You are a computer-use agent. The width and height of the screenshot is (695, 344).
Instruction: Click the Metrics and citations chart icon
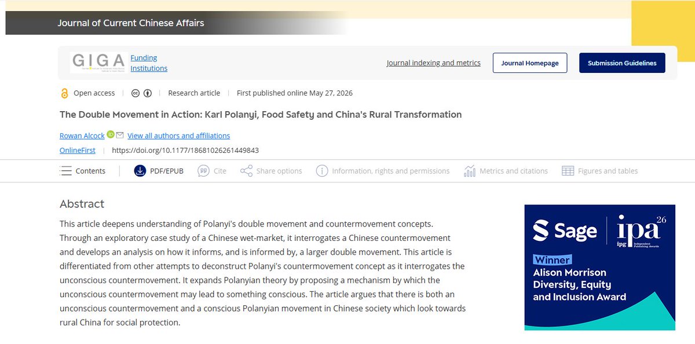click(x=470, y=171)
